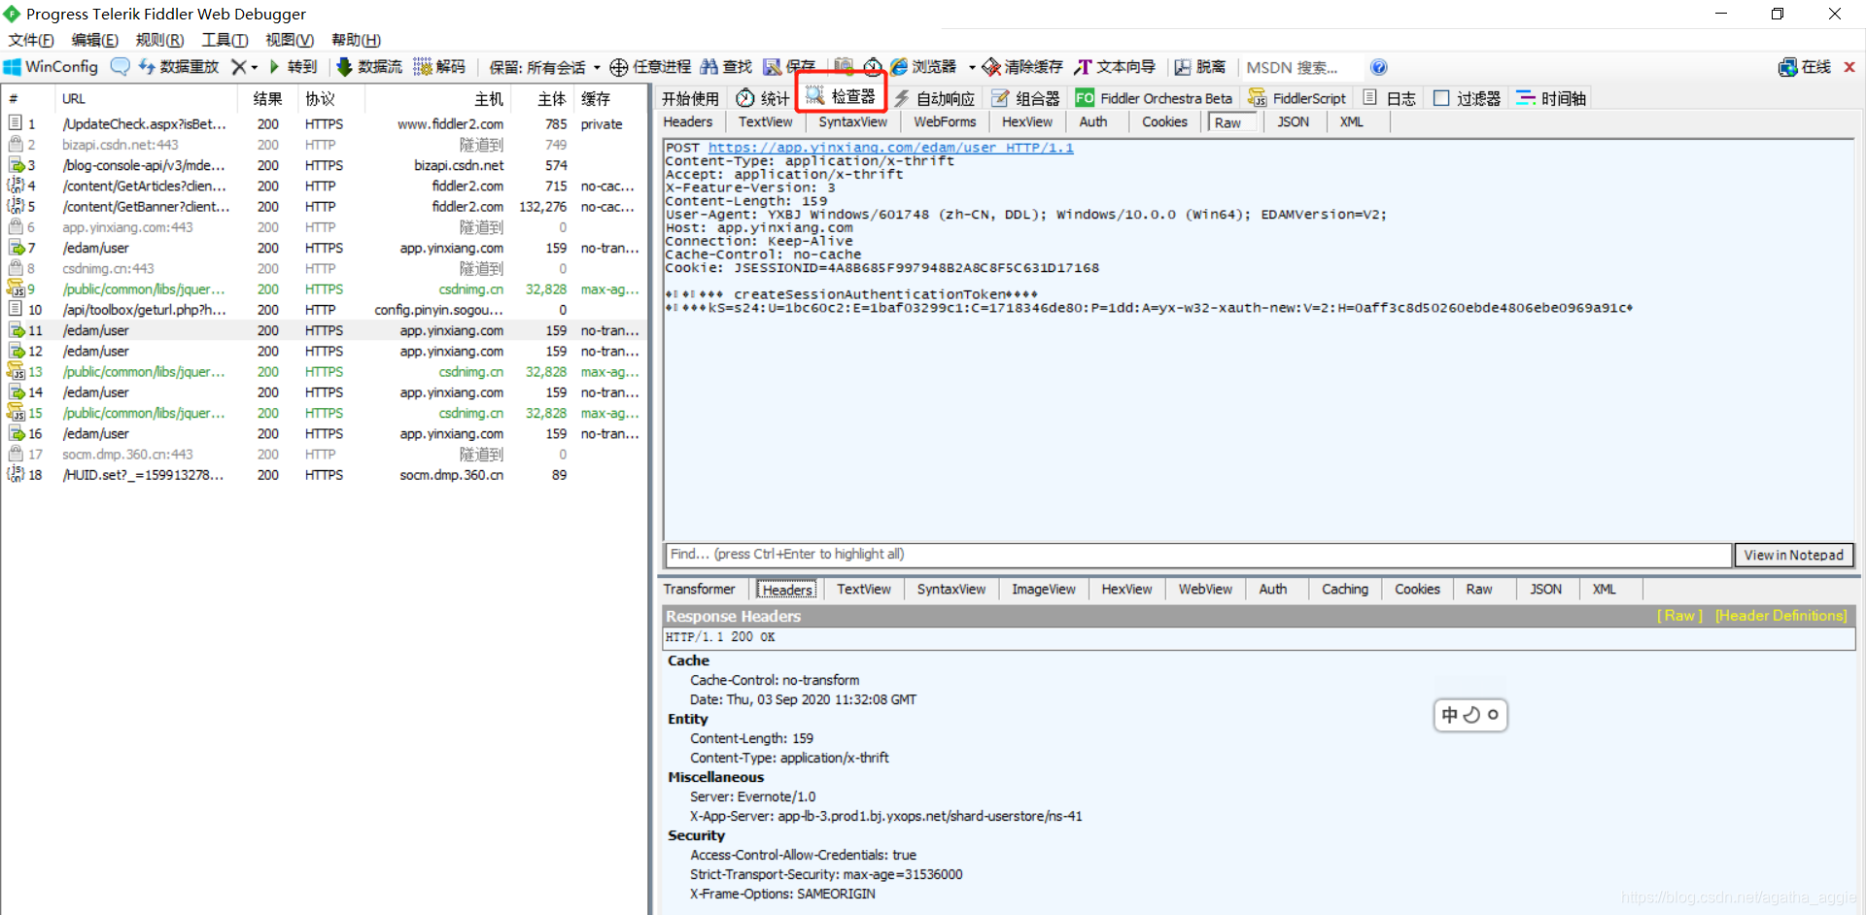The height and width of the screenshot is (915, 1866).
Task: Switch to the 组合器 composer tab
Action: 1026,98
